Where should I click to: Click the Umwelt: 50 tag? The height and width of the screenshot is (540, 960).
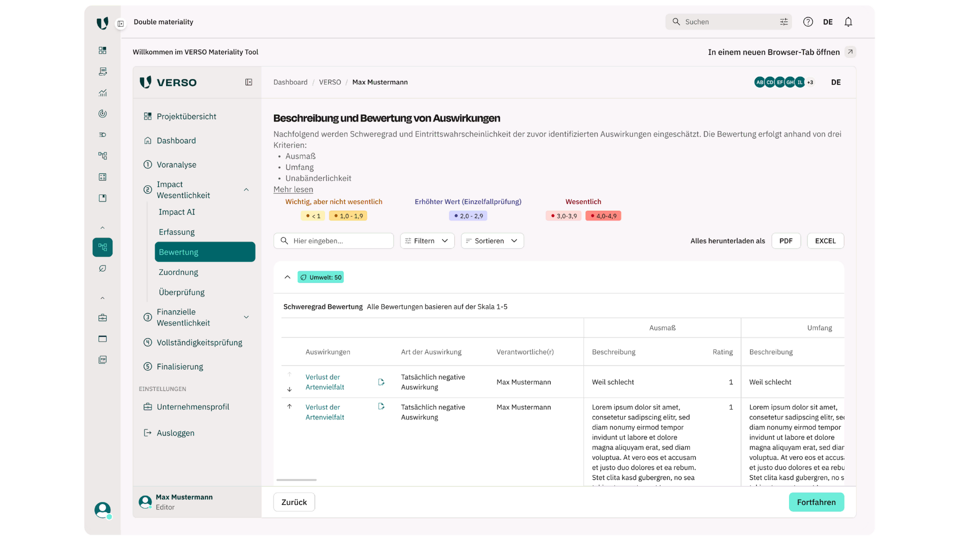(x=320, y=277)
